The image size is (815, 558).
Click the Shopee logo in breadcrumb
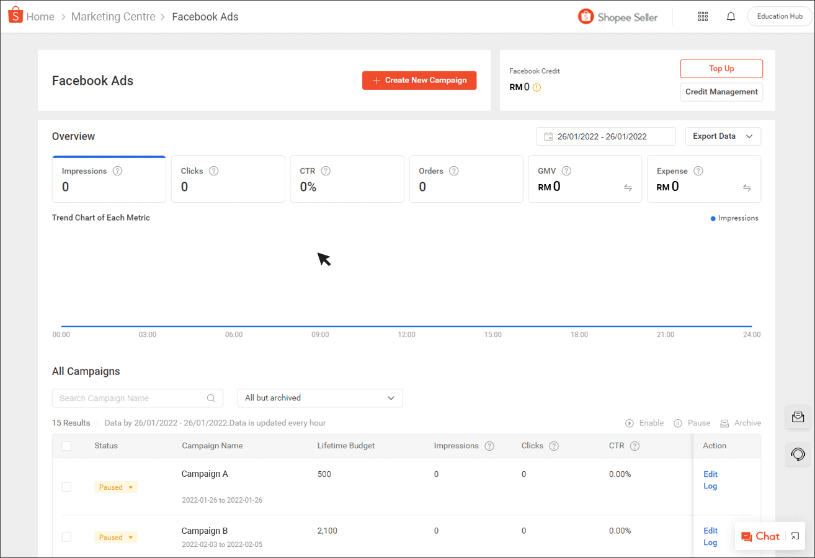pyautogui.click(x=16, y=16)
